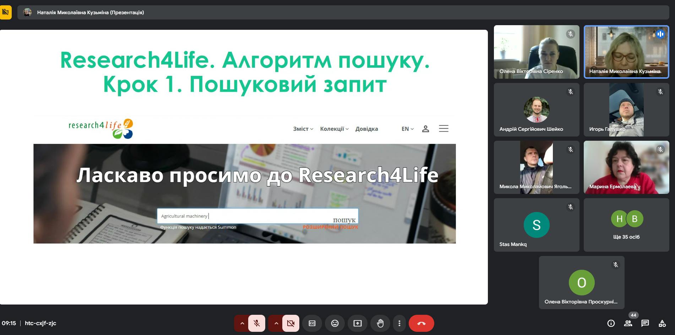Open the hamburger menu on Research4Life
Image resolution: width=675 pixels, height=335 pixels.
click(444, 129)
